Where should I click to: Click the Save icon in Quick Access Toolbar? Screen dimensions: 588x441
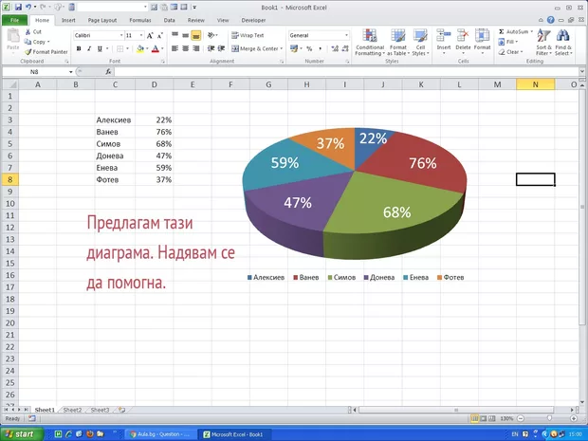pos(18,7)
